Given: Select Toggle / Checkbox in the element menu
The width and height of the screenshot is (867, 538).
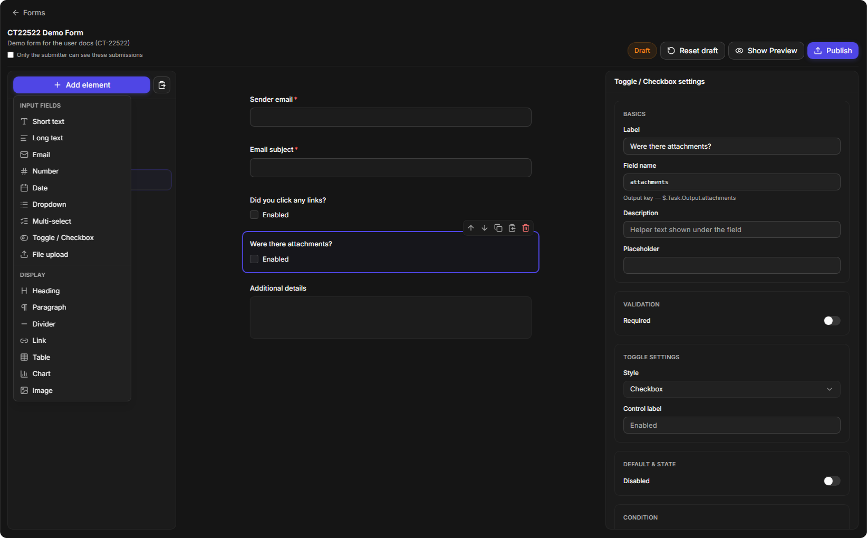Looking at the screenshot, I should click(x=72, y=238).
